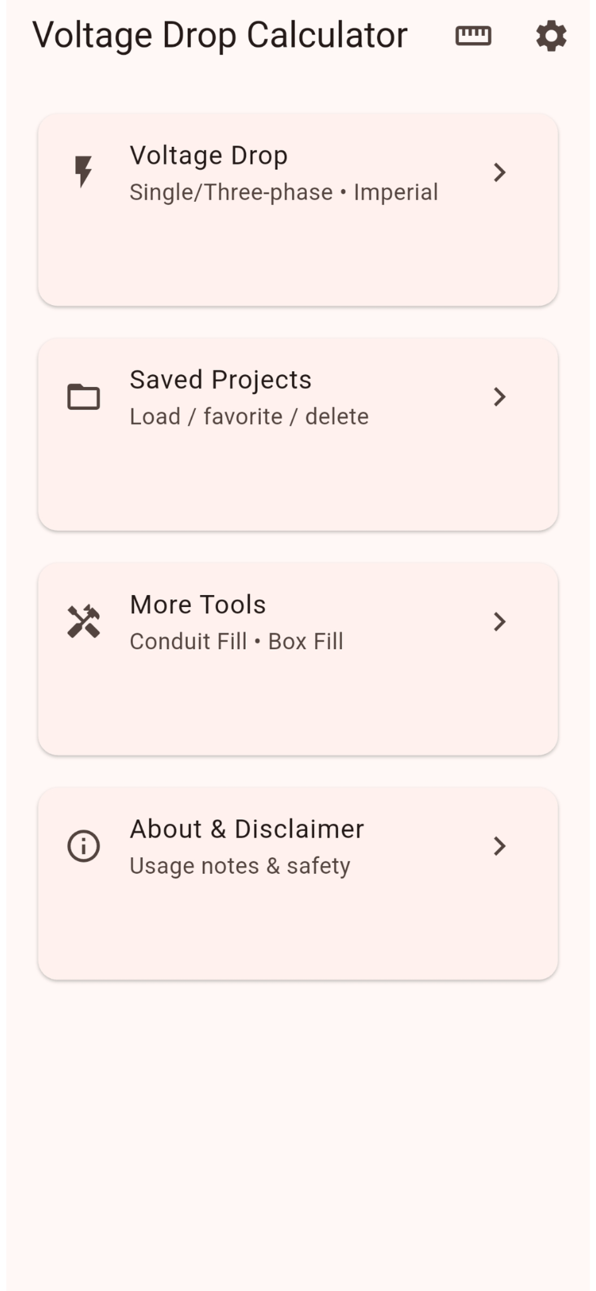Open About & Disclaimer via chevron arrow
Viewport: 596px width, 1291px height.
coord(500,846)
